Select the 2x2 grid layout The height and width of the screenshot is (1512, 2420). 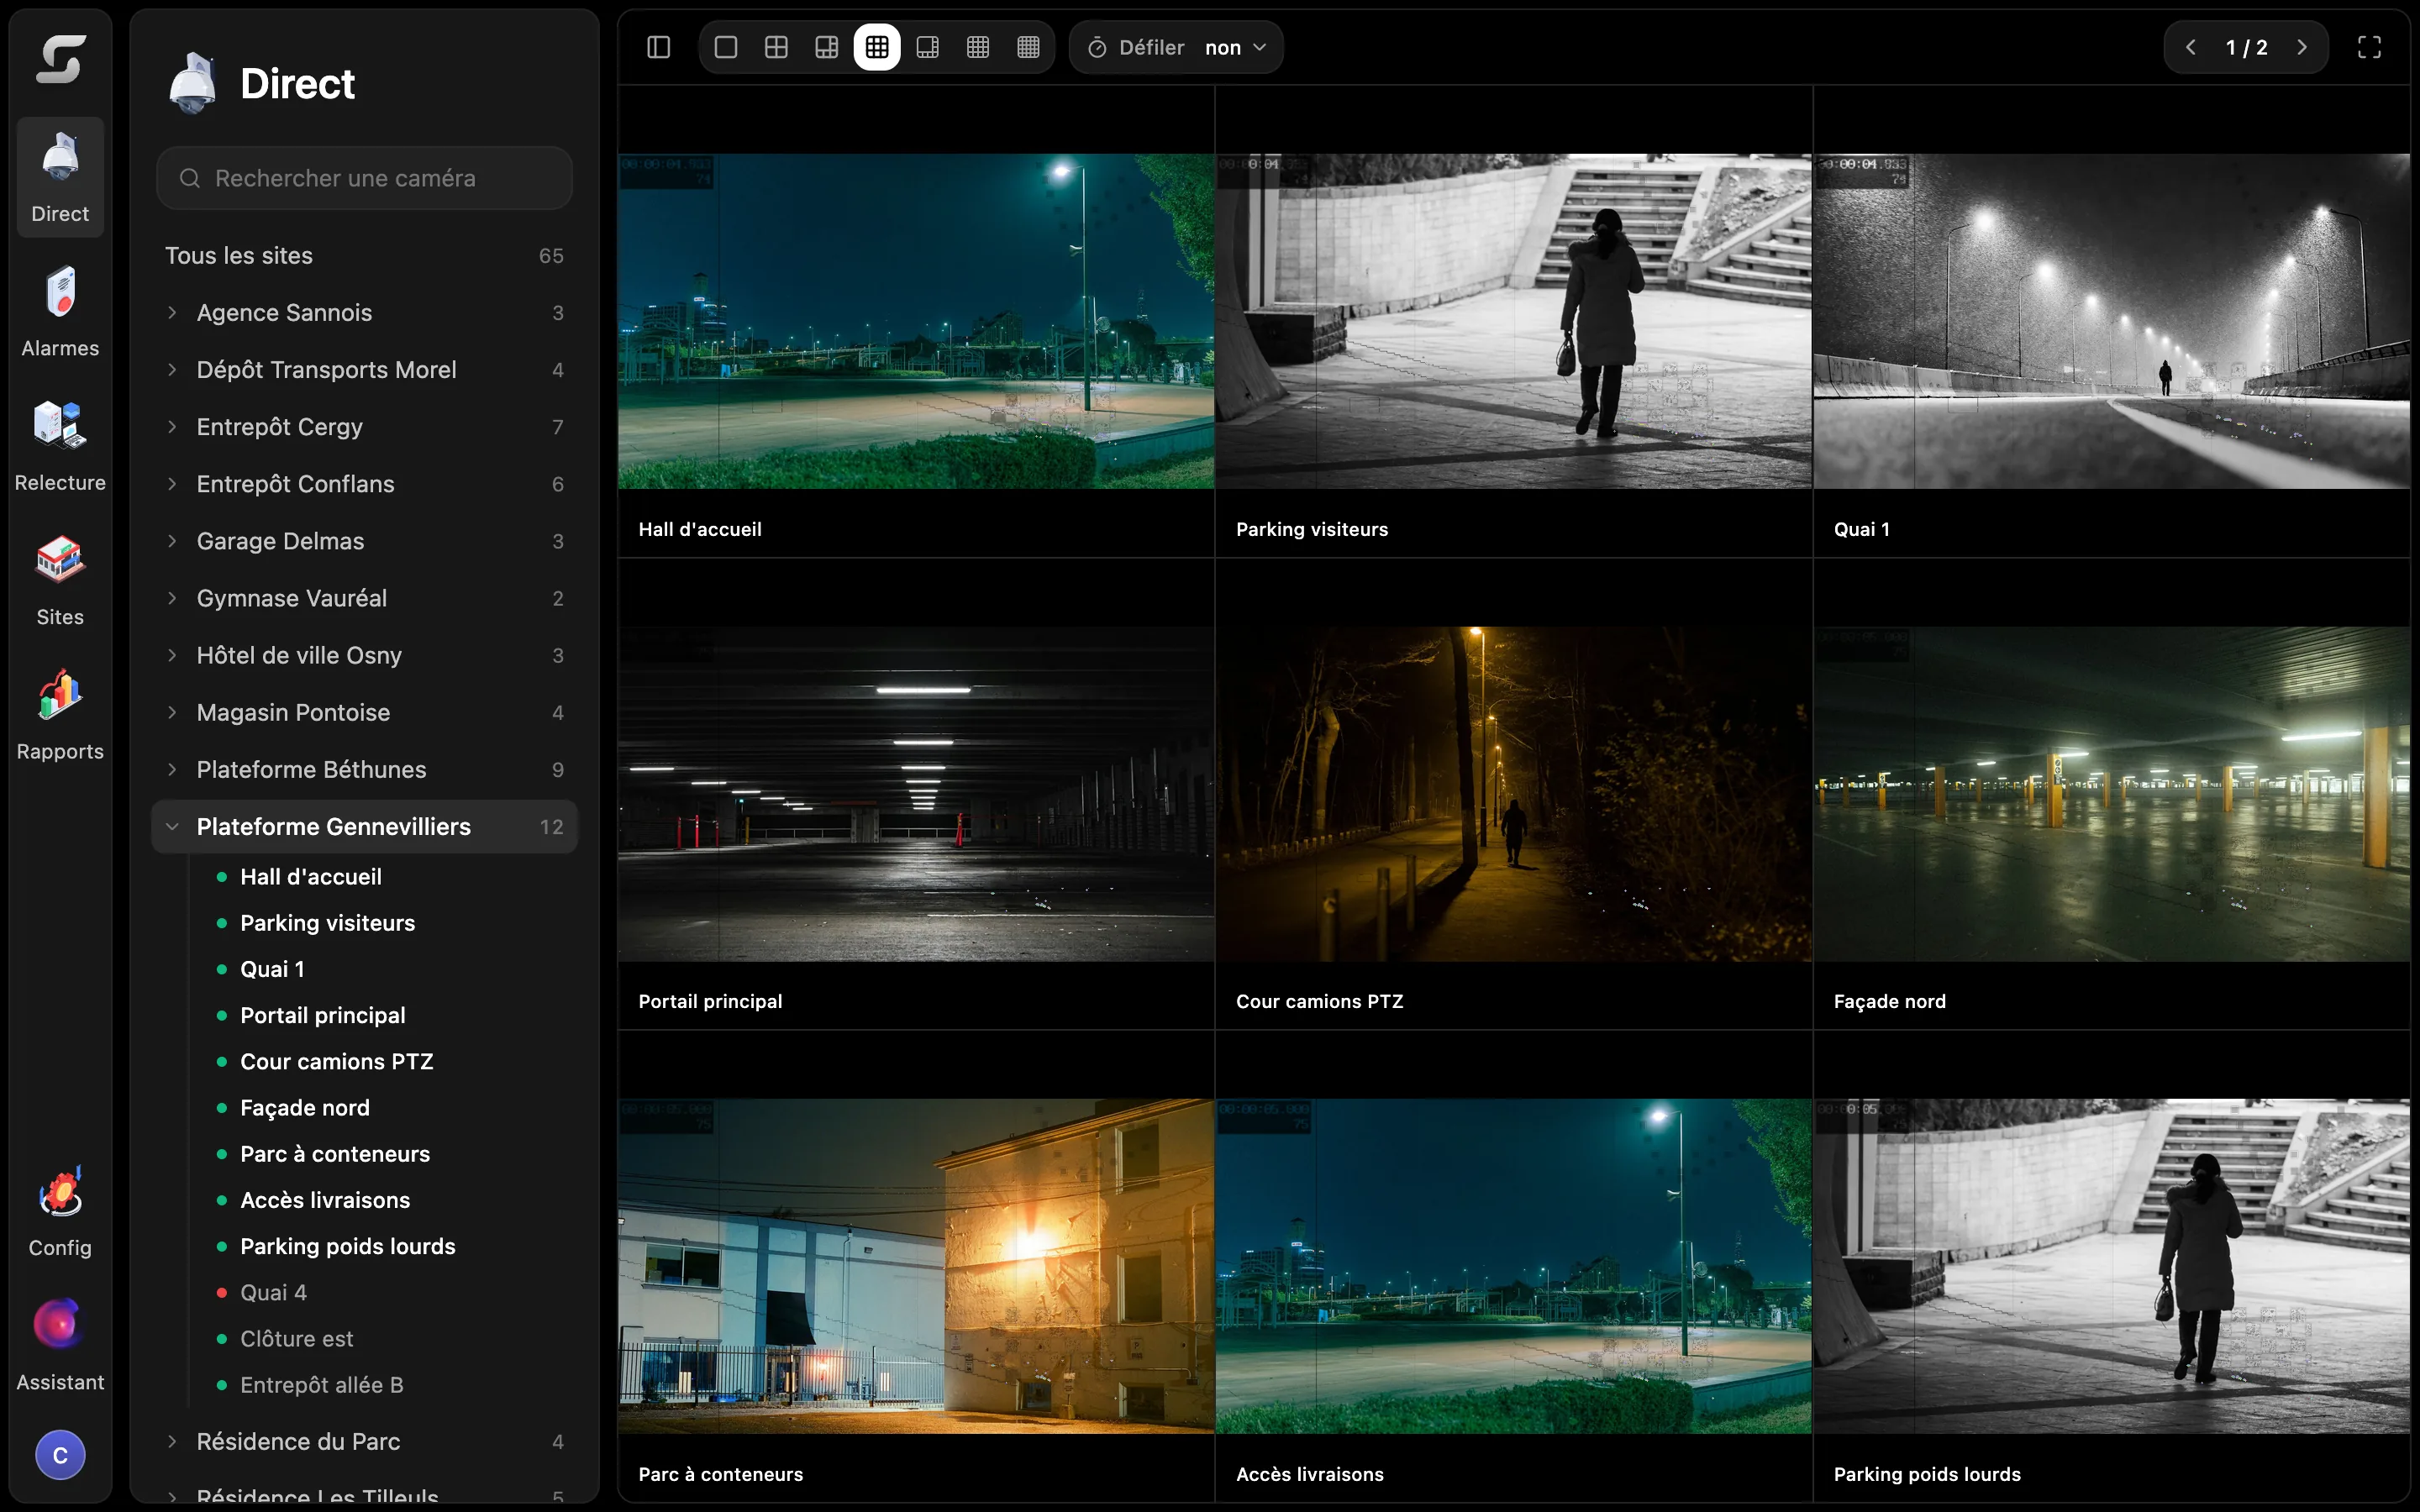776,47
